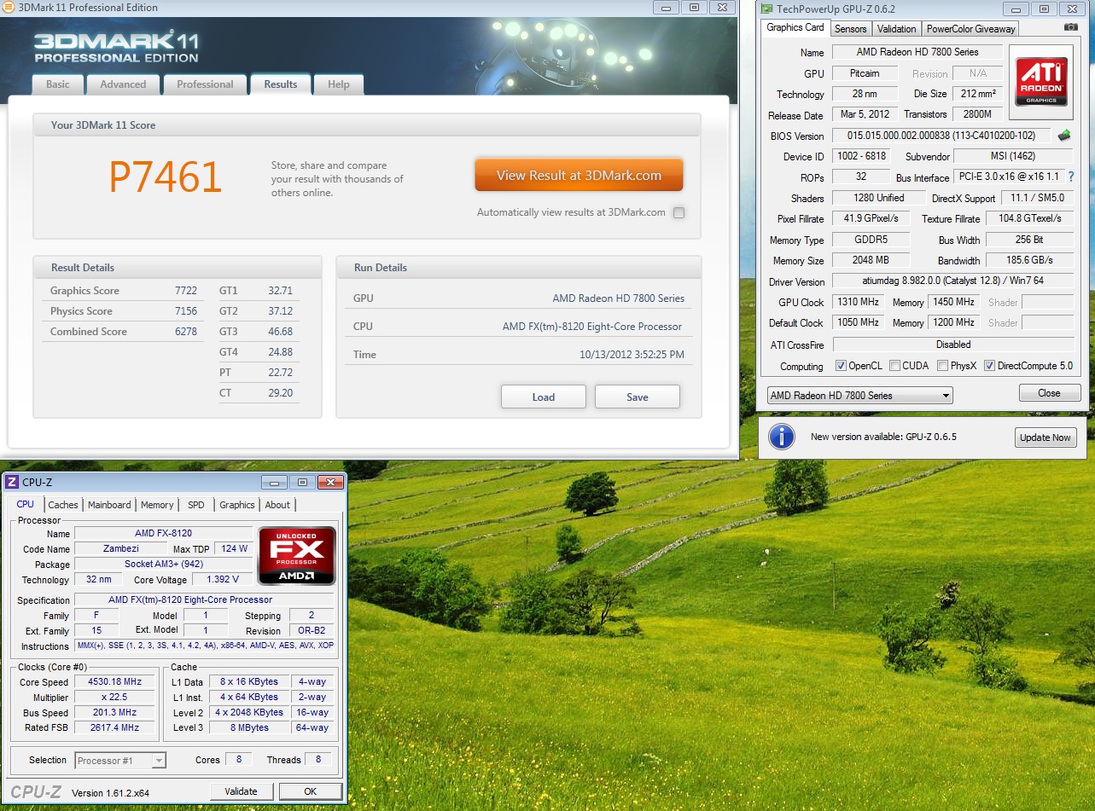Open the Advanced tab in 3DMark 11

[x=123, y=84]
